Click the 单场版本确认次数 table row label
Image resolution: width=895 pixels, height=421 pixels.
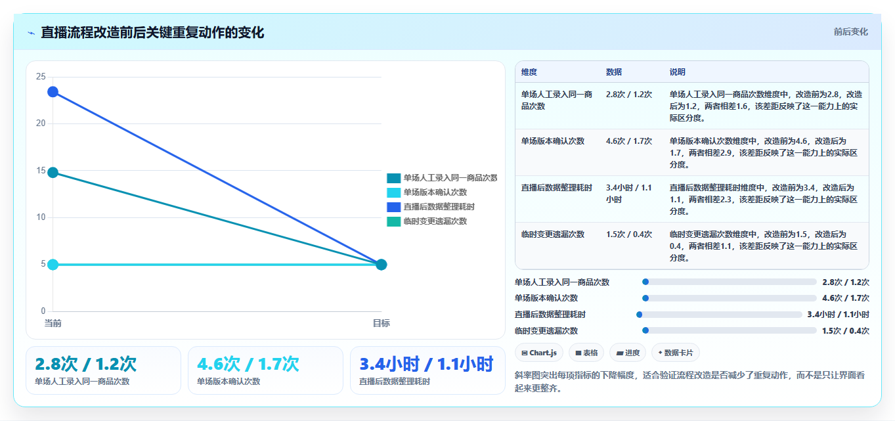click(x=553, y=141)
